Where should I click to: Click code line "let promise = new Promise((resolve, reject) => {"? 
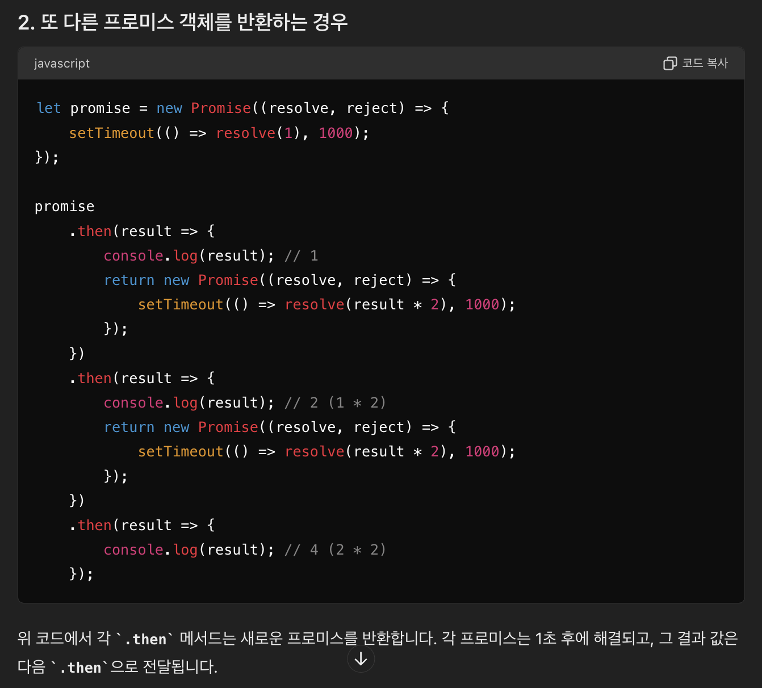(x=242, y=108)
